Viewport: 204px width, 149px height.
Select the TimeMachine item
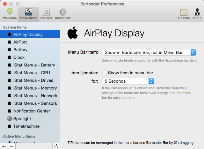pyautogui.click(x=30, y=126)
